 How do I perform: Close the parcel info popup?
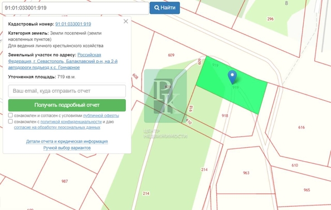click(126, 21)
